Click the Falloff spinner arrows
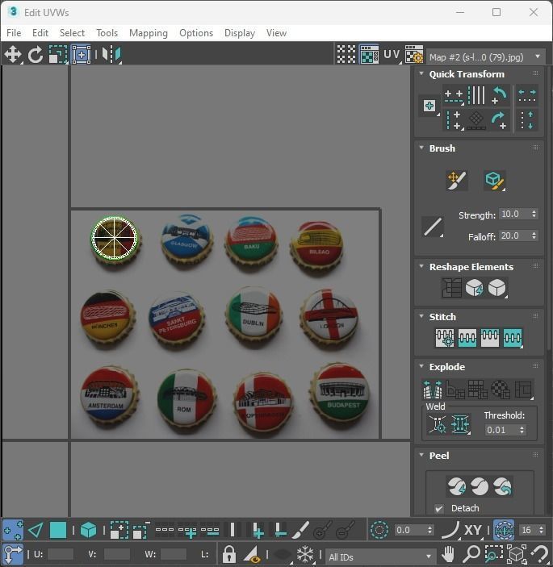The image size is (553, 567). click(x=534, y=236)
